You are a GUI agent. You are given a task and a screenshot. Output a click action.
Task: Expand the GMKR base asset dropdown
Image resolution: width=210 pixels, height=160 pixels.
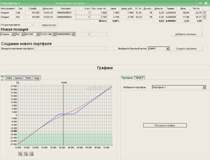click(168, 48)
